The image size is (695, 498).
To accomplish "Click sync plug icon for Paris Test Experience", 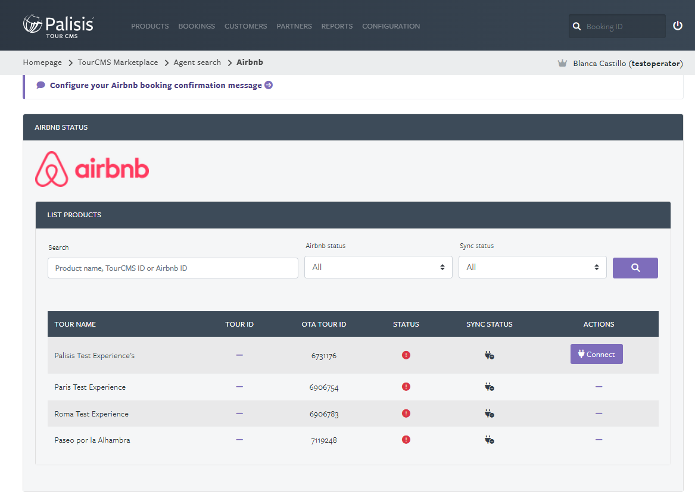I will pyautogui.click(x=490, y=387).
